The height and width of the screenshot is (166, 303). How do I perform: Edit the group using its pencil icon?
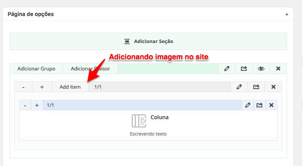pyautogui.click(x=239, y=87)
